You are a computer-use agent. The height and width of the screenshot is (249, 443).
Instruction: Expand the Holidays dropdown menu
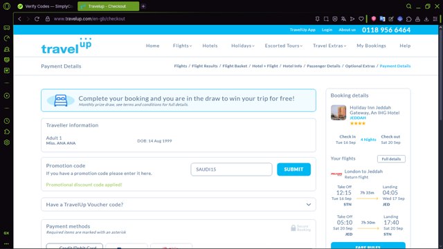pyautogui.click(x=243, y=46)
